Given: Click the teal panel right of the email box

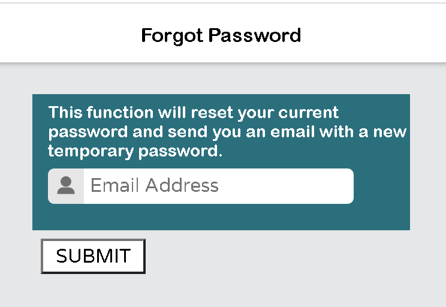Looking at the screenshot, I should [381, 186].
